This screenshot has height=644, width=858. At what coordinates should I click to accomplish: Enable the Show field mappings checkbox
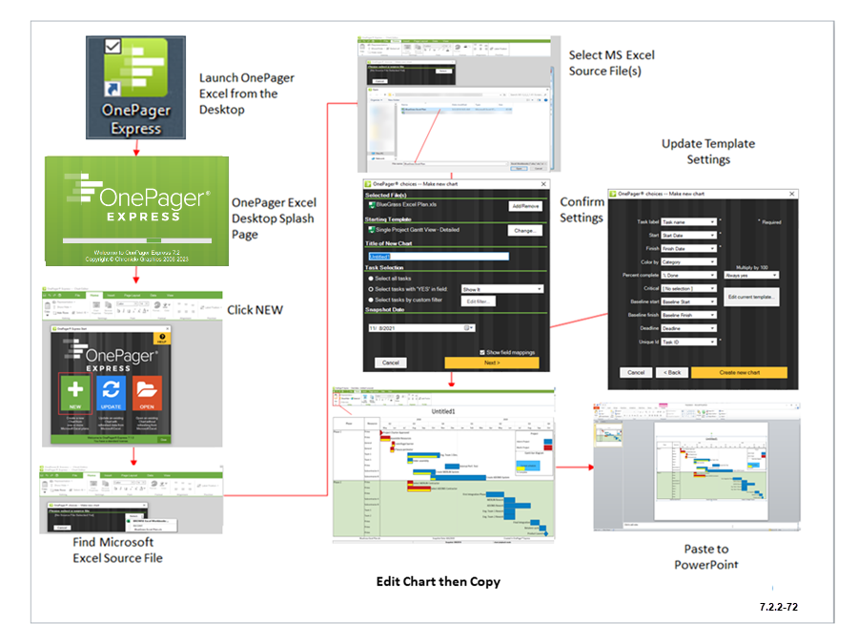(x=482, y=352)
